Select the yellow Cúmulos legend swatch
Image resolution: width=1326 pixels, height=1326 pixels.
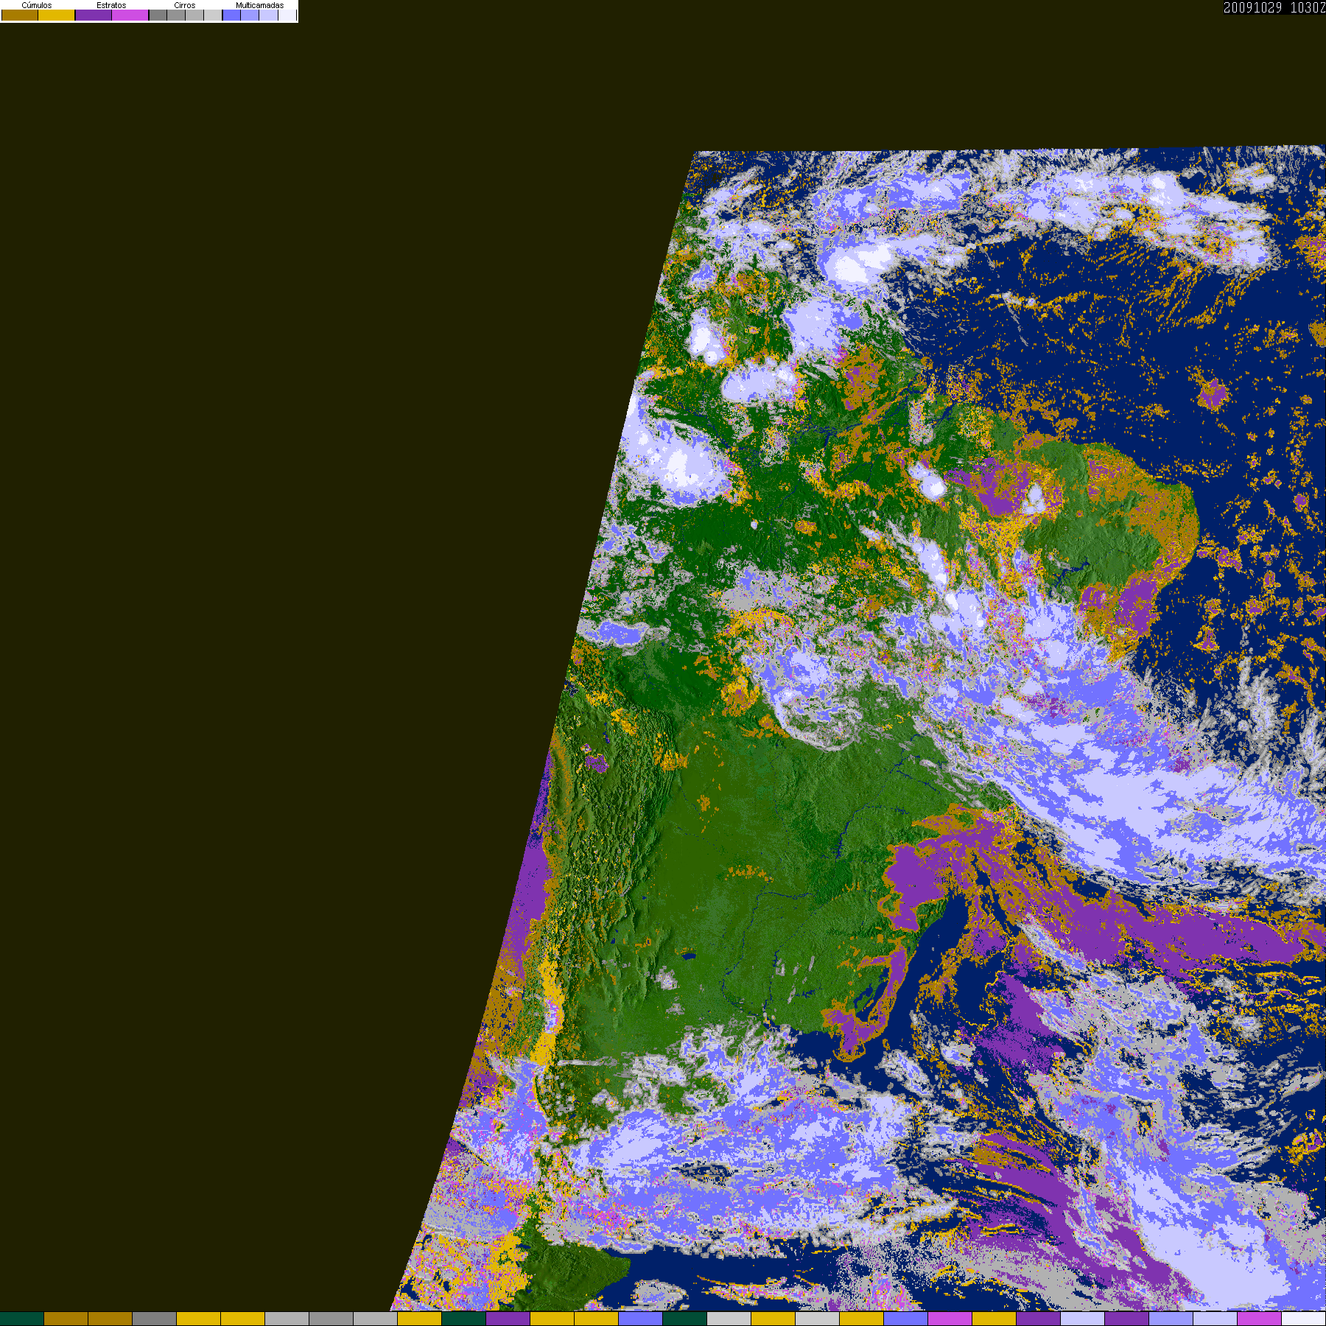[57, 15]
